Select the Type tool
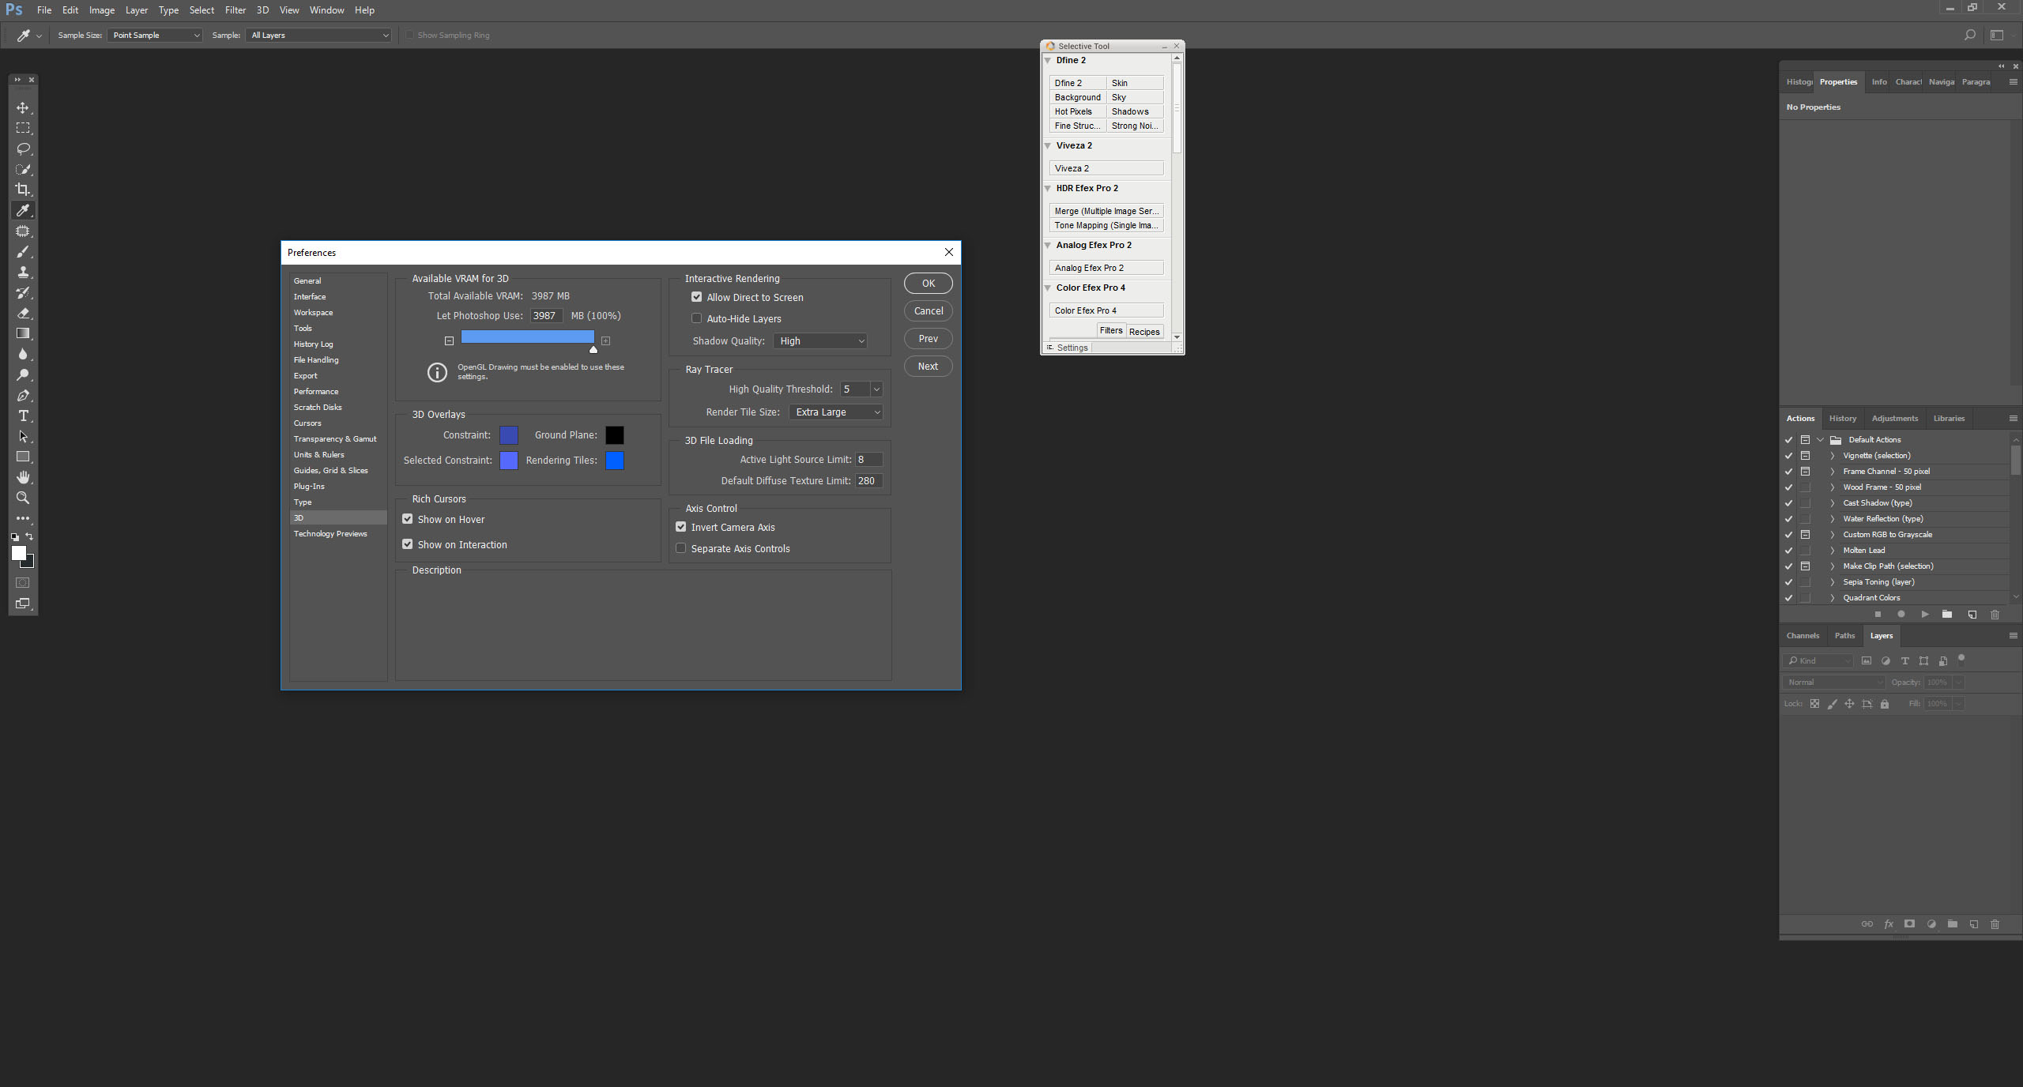The image size is (2023, 1087). click(x=23, y=416)
